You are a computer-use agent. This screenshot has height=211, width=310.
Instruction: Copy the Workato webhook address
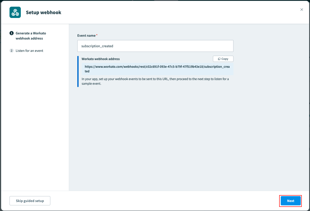(223, 59)
